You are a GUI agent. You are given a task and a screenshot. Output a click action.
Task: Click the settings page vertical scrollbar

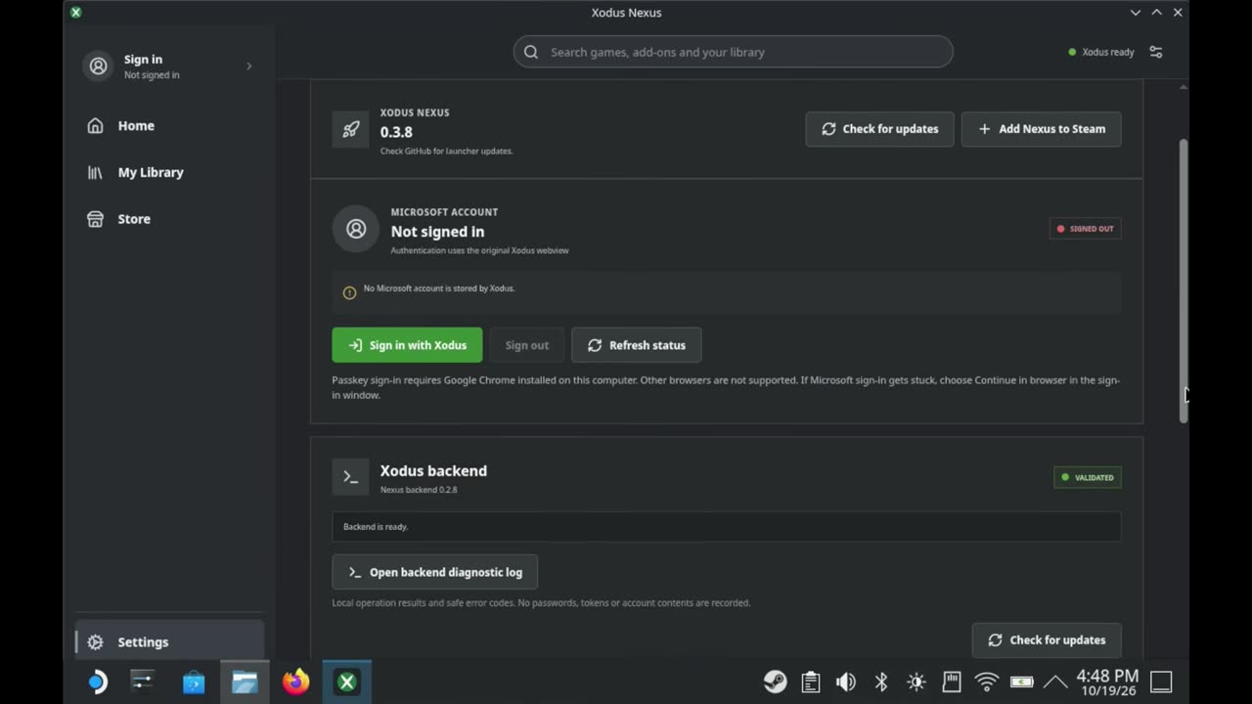click(x=1183, y=281)
